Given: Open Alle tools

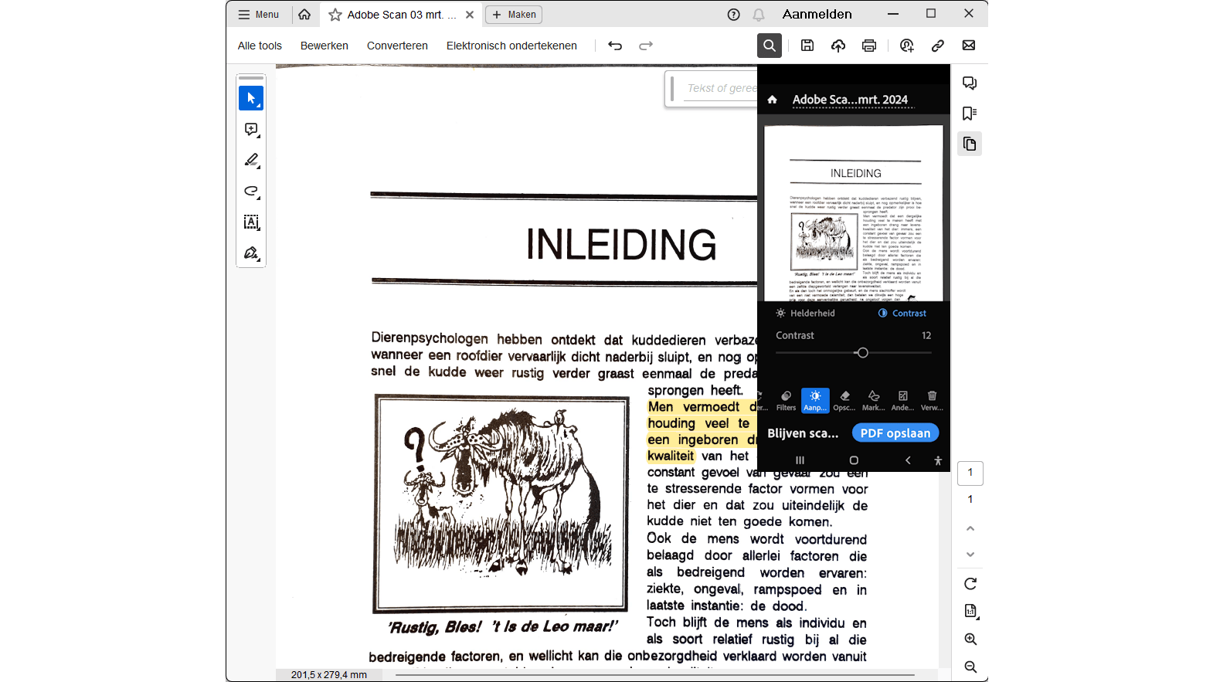Looking at the screenshot, I should click(260, 46).
